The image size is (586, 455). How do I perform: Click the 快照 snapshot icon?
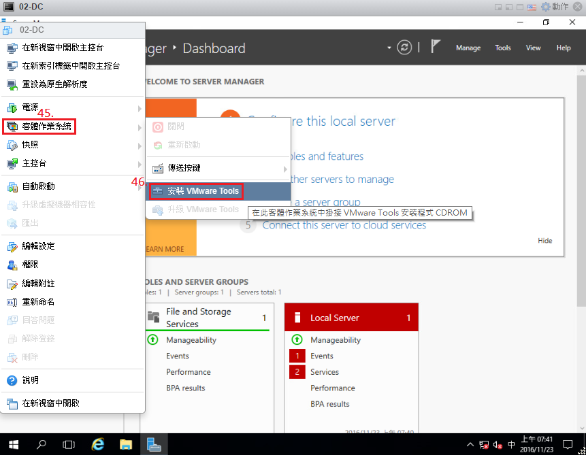point(12,145)
